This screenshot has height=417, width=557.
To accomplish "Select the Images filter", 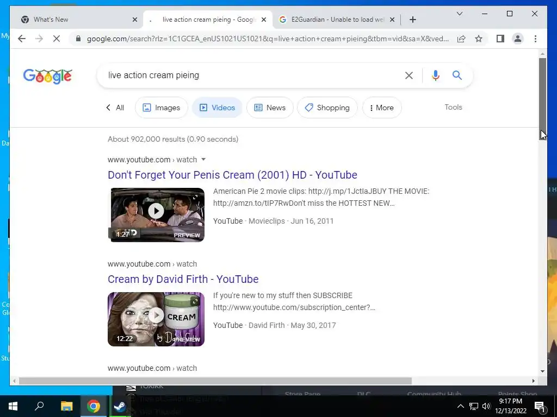I will [x=161, y=108].
